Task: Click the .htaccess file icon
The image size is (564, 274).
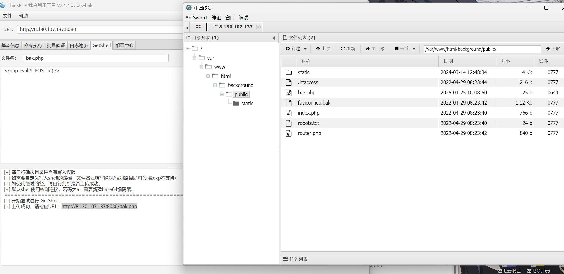Action: click(x=289, y=82)
